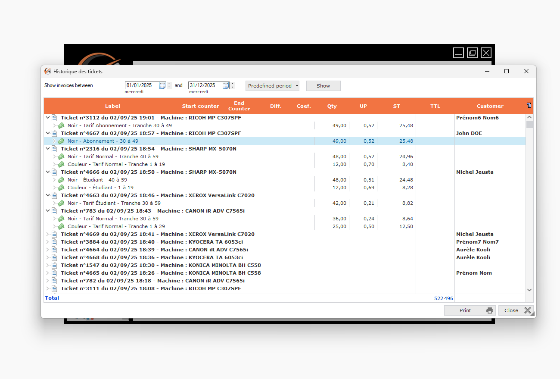Click the Print button
This screenshot has height=379, width=560.
pos(470,310)
